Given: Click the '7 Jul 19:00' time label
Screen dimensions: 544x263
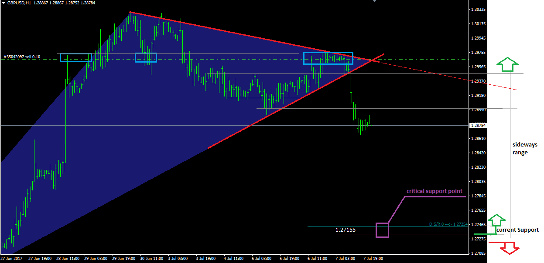Looking at the screenshot, I should [x=374, y=258].
